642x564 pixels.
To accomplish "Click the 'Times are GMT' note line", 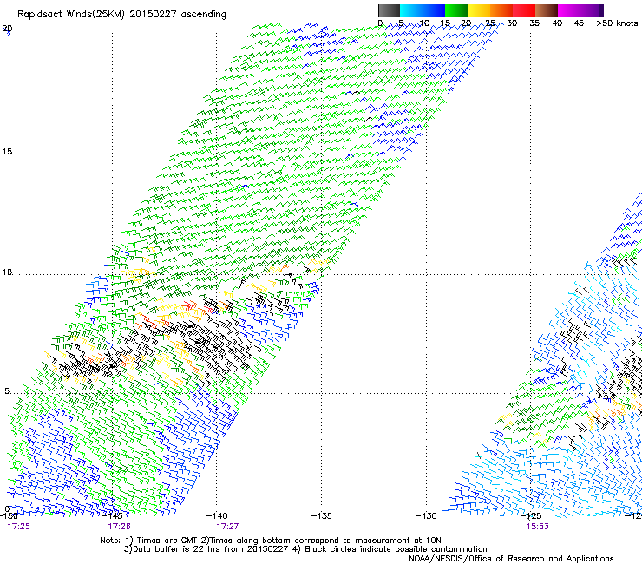I will point(271,541).
